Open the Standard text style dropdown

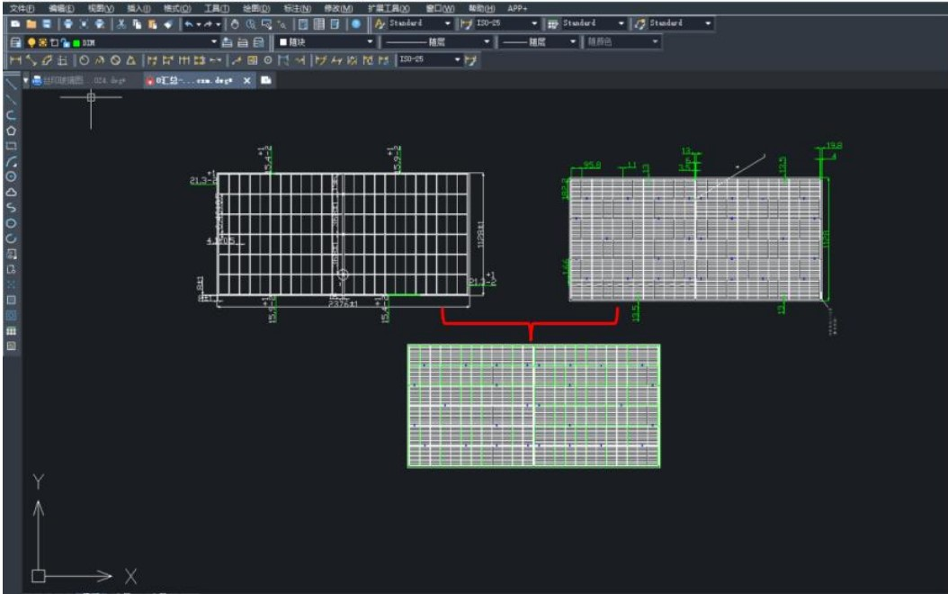coord(449,23)
